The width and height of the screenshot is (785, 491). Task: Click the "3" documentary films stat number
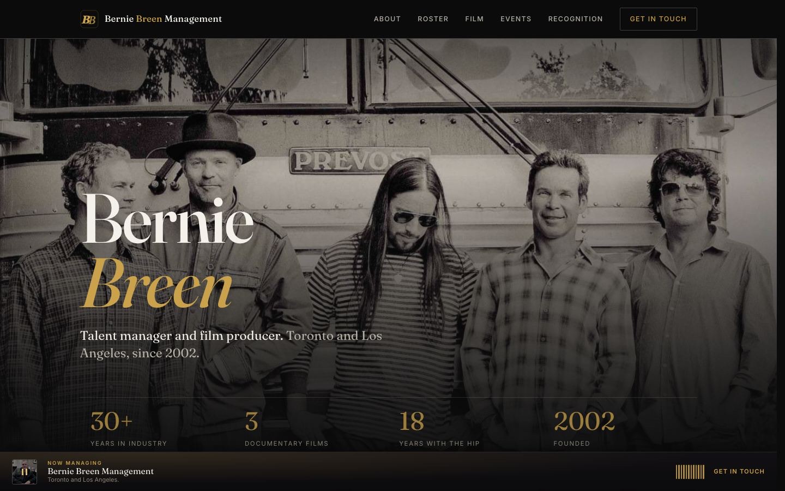[x=251, y=421]
